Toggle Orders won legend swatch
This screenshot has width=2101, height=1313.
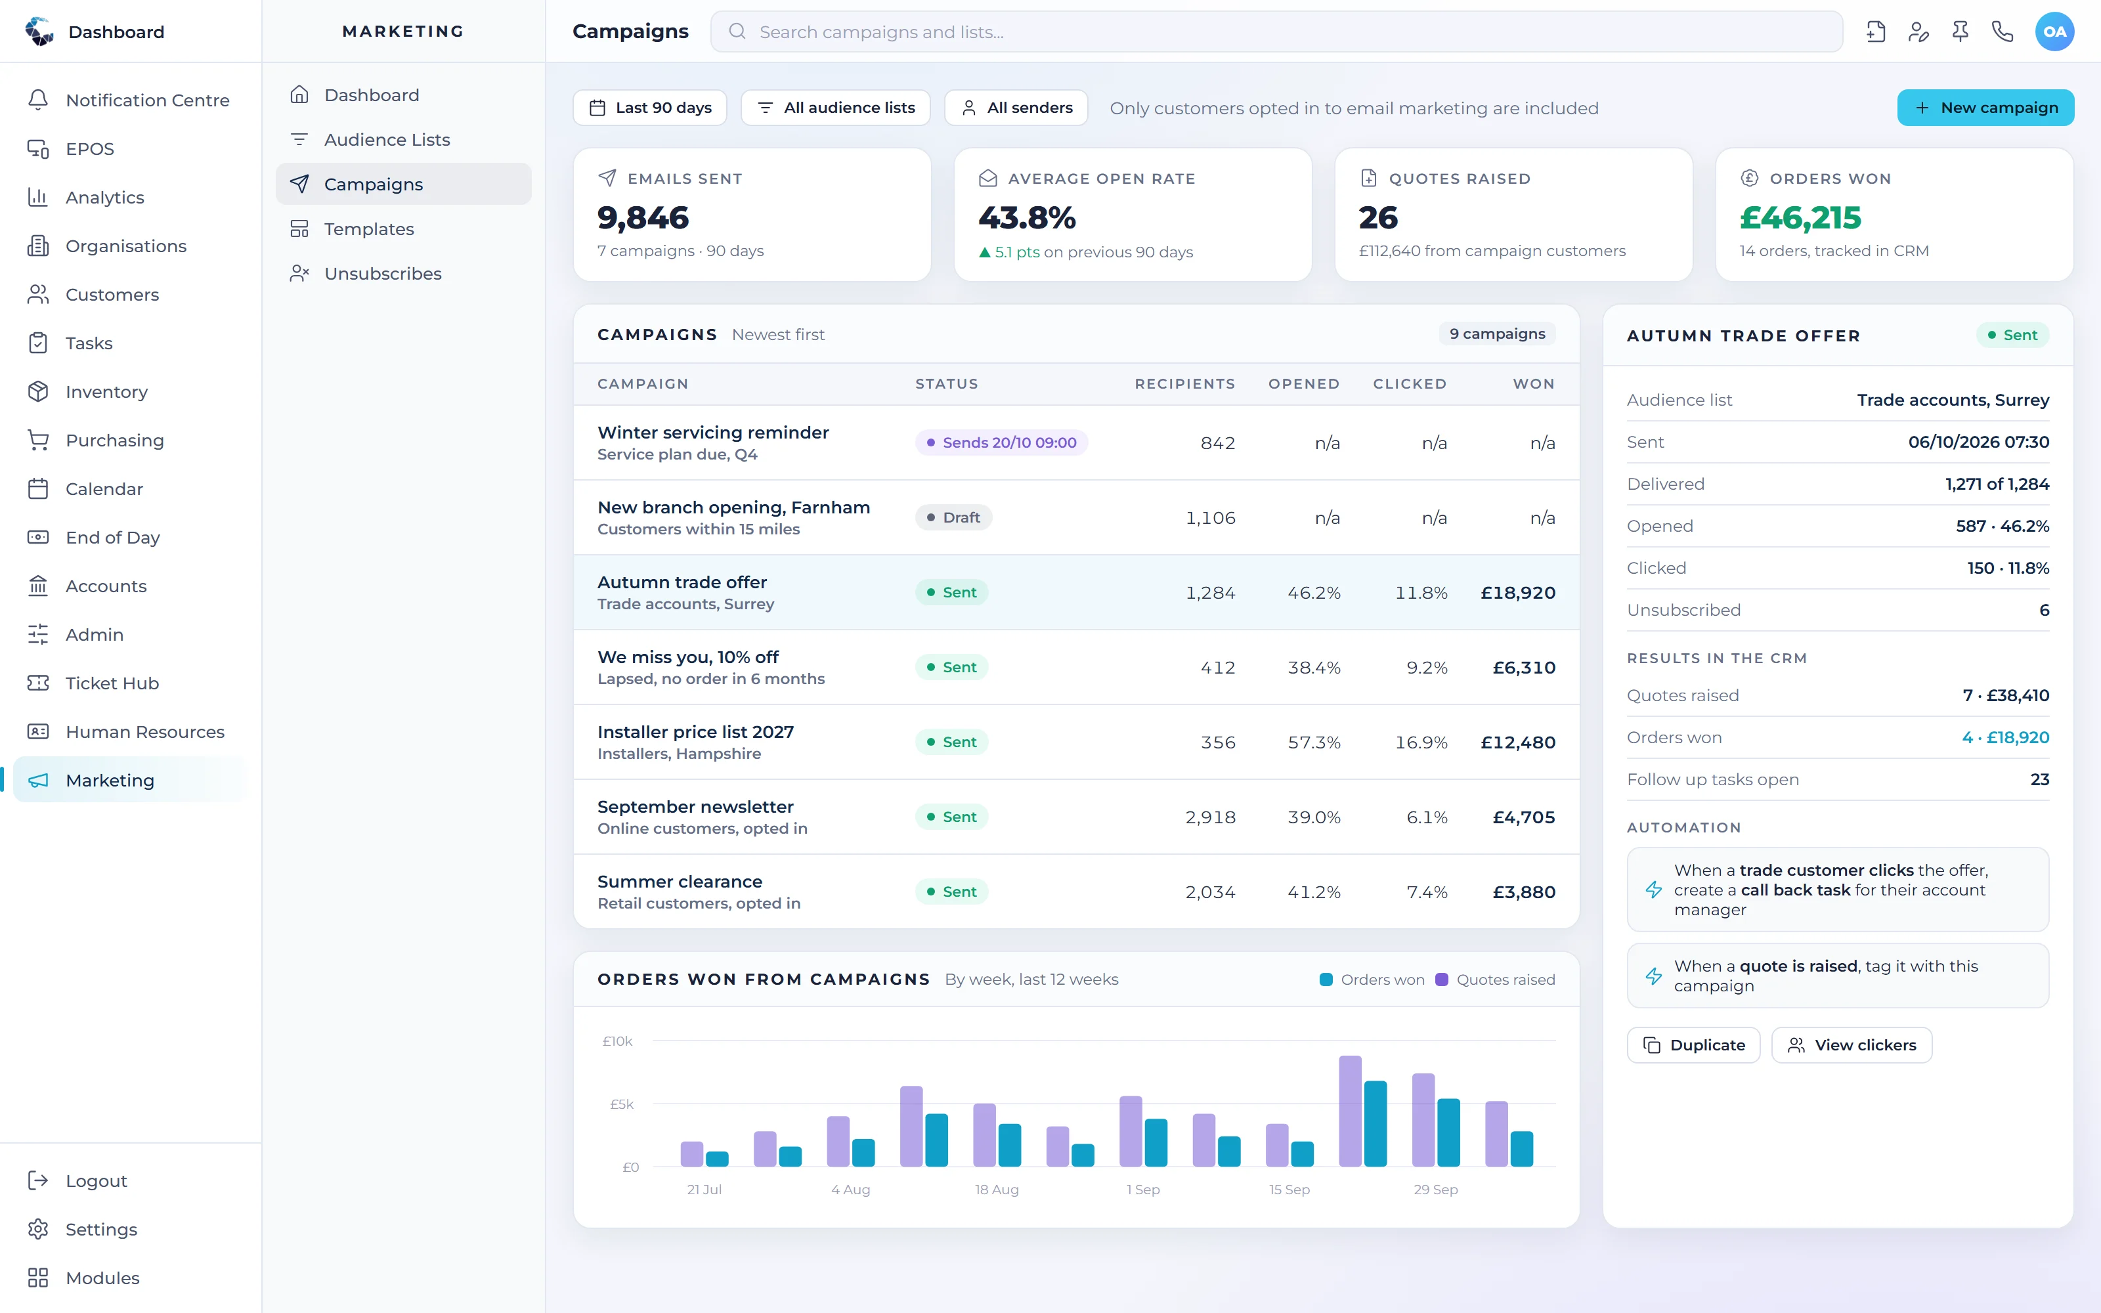tap(1326, 979)
